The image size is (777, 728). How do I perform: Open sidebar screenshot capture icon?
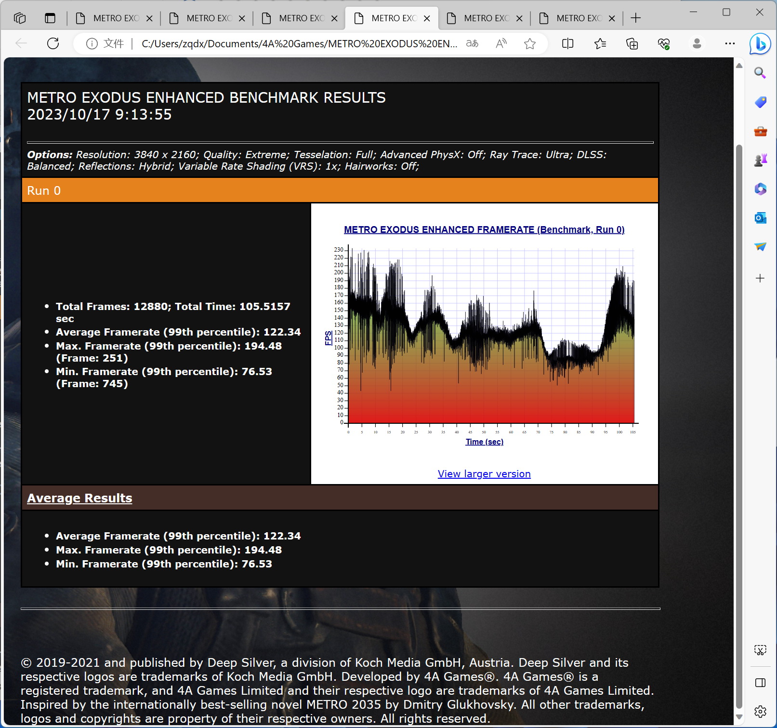pyautogui.click(x=760, y=650)
